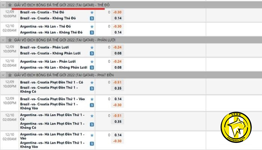The image size is (262, 150).
Task: Choose 0.08 odds for Argentina-Hà Lan Không Phản Lưới
Action: pyautogui.click(x=118, y=67)
